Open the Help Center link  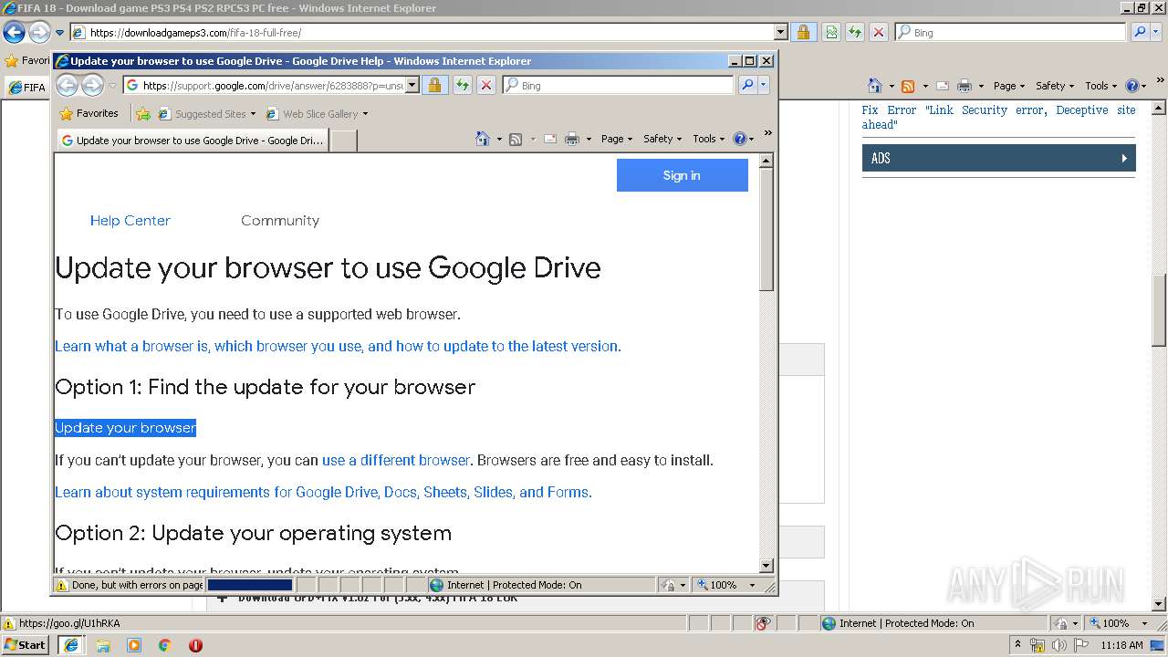coord(130,221)
